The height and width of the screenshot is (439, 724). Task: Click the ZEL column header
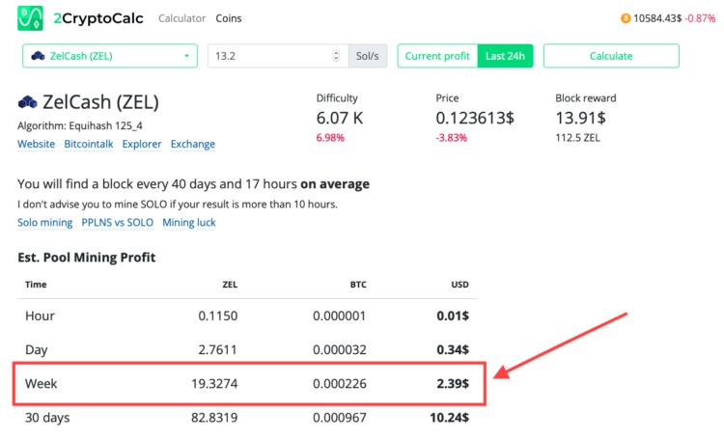(x=230, y=285)
